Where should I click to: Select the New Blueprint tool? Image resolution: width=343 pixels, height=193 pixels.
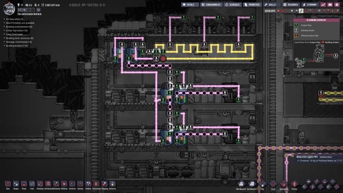241,185
